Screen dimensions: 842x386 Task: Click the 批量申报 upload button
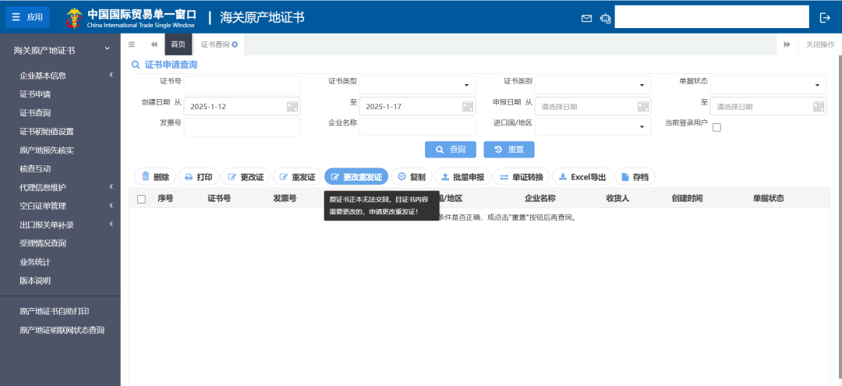[x=463, y=177]
